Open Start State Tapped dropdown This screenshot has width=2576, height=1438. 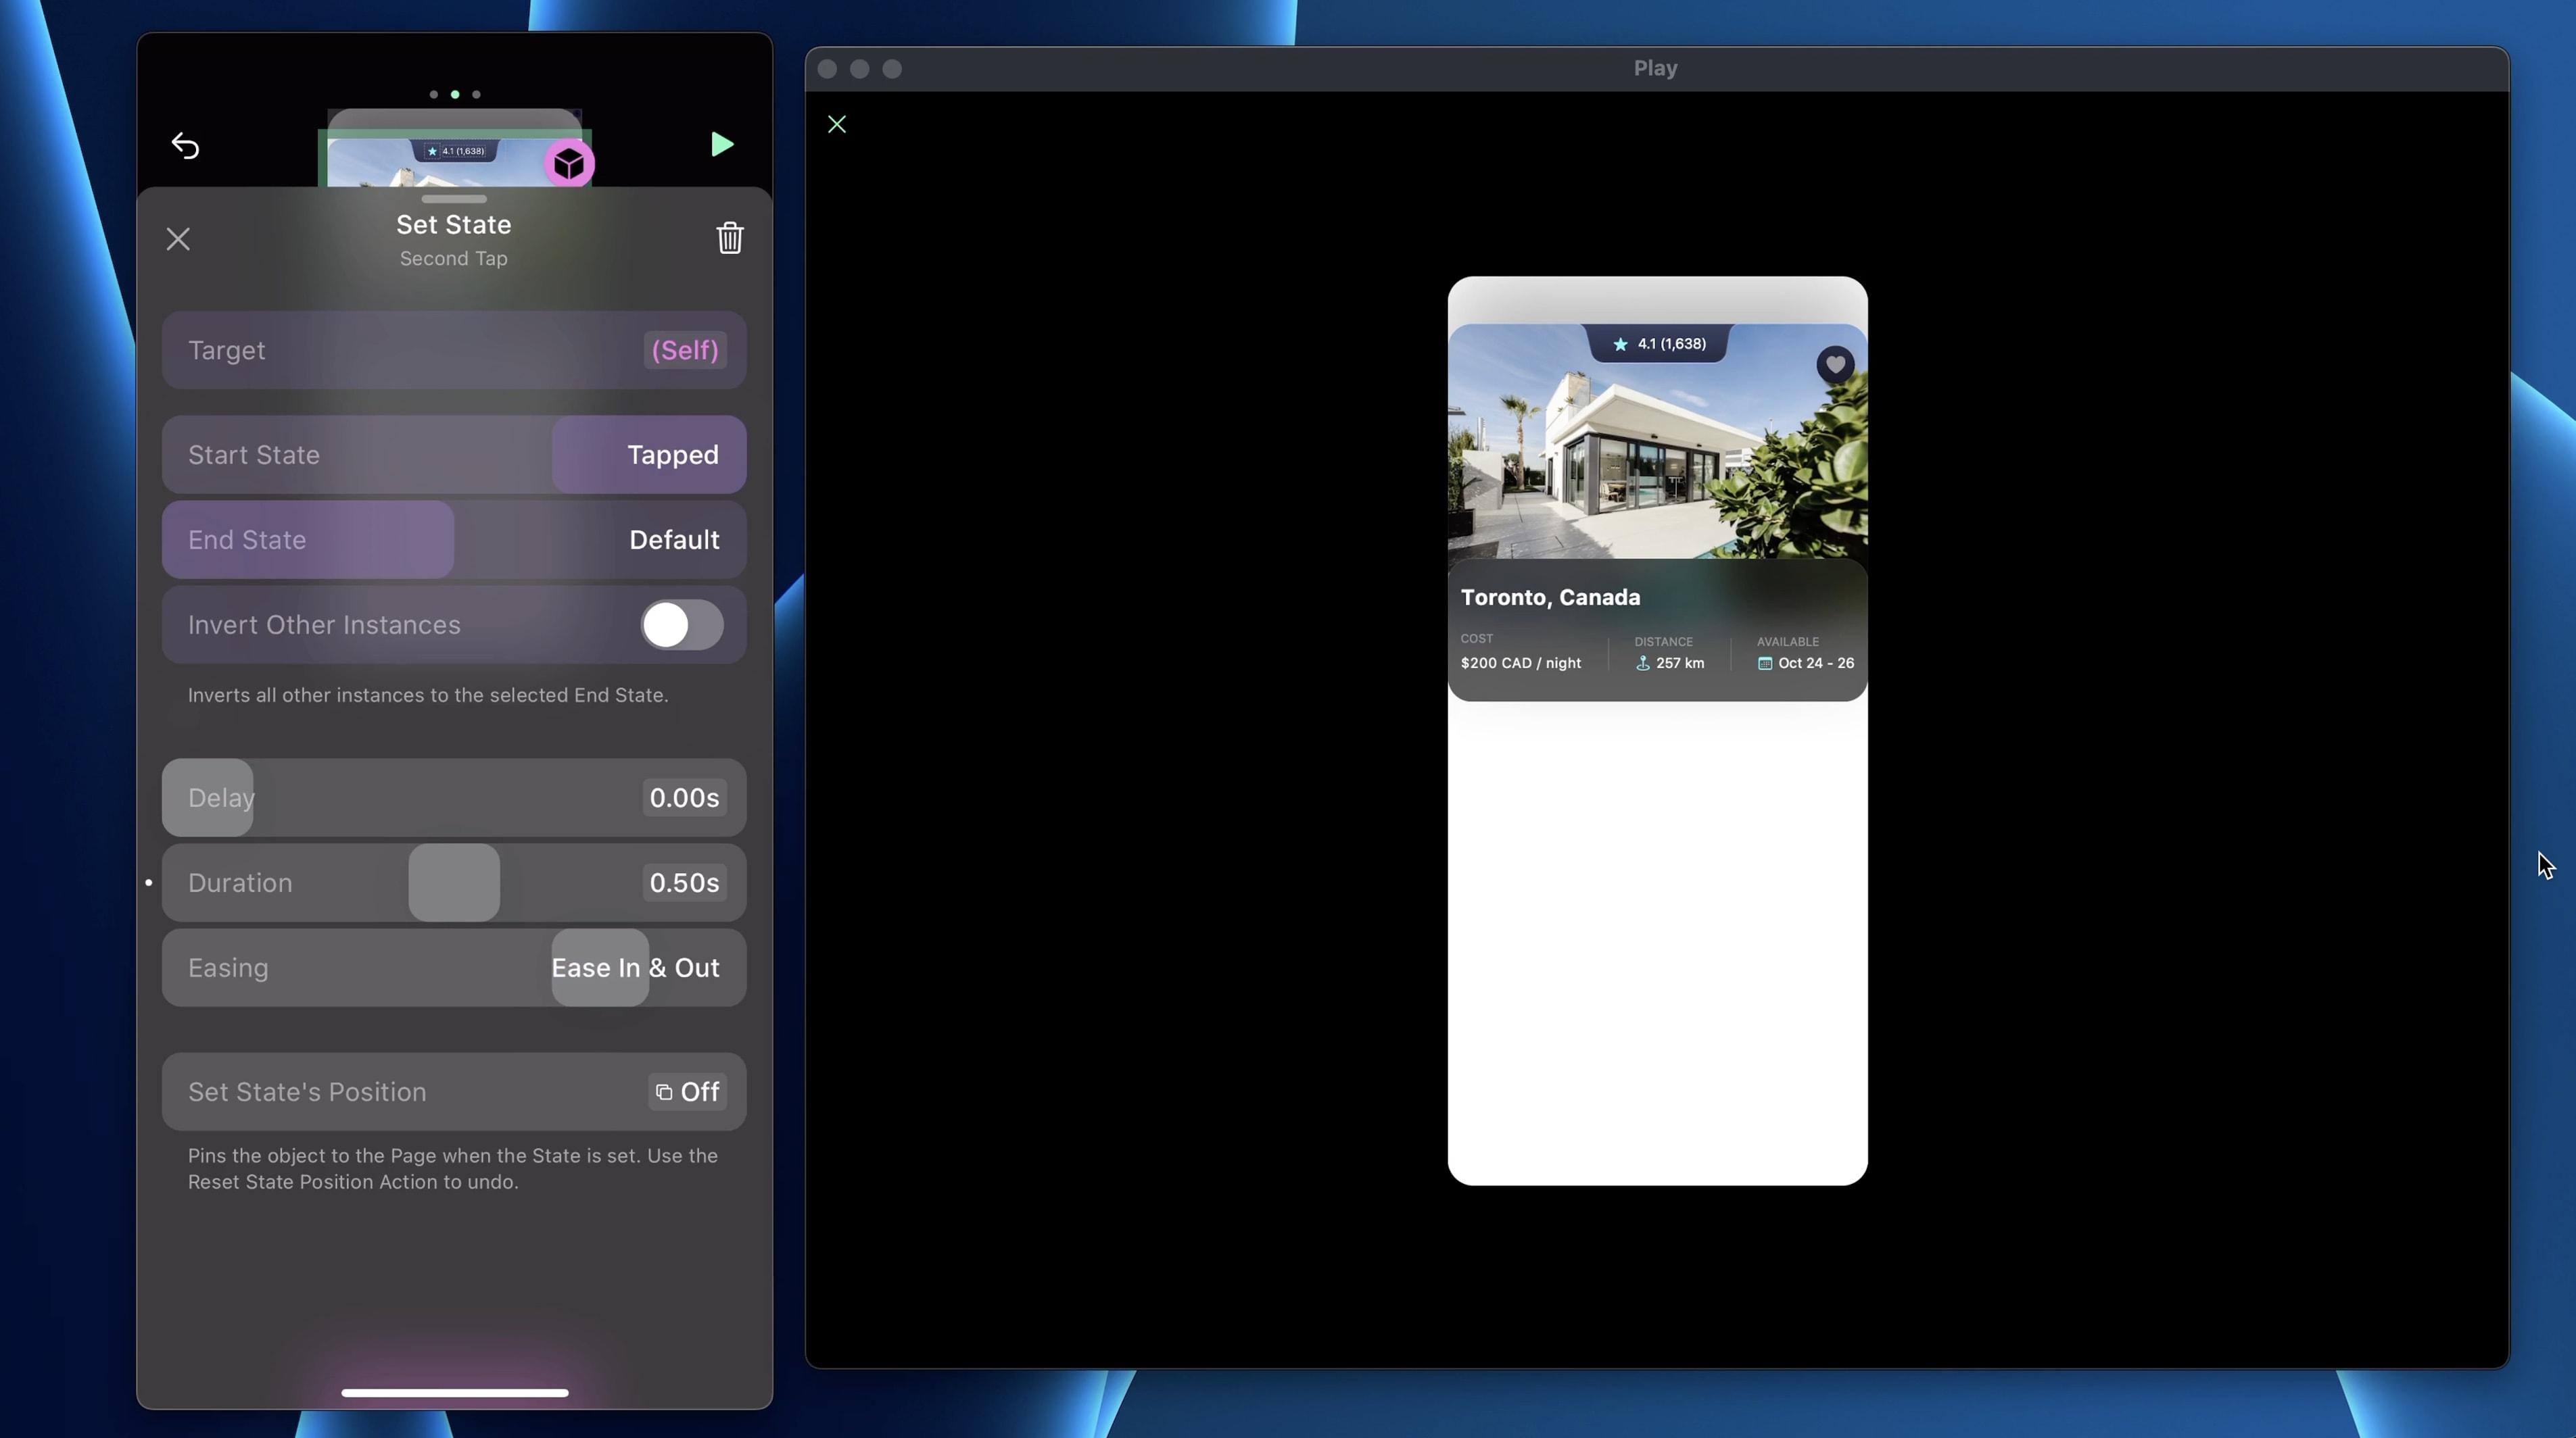point(672,455)
